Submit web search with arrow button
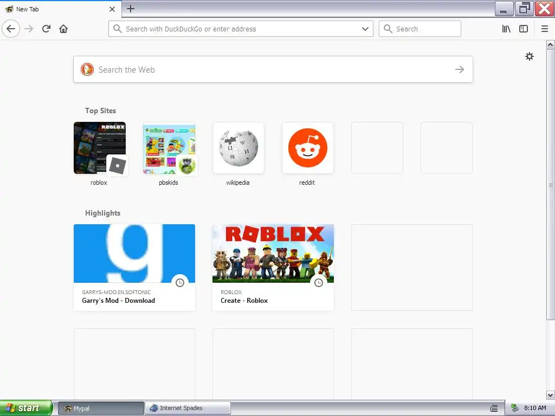 pyautogui.click(x=460, y=69)
